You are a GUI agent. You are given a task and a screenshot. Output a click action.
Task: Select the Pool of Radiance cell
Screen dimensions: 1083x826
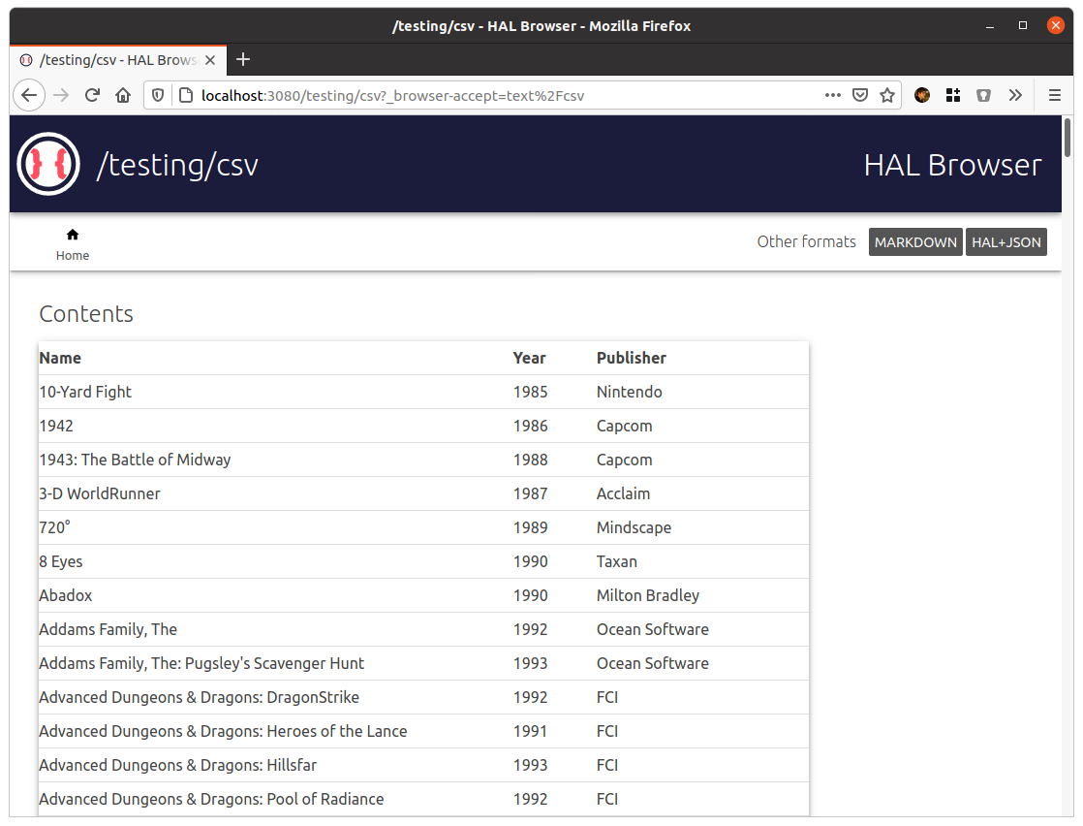point(211,798)
